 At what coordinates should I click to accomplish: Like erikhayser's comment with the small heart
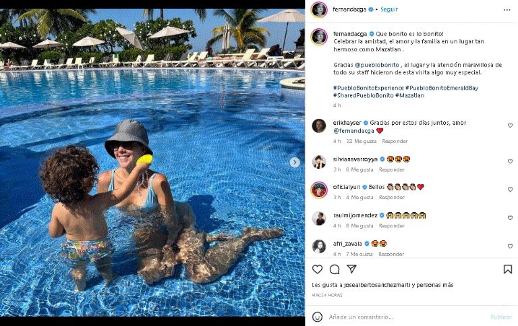coord(510,126)
